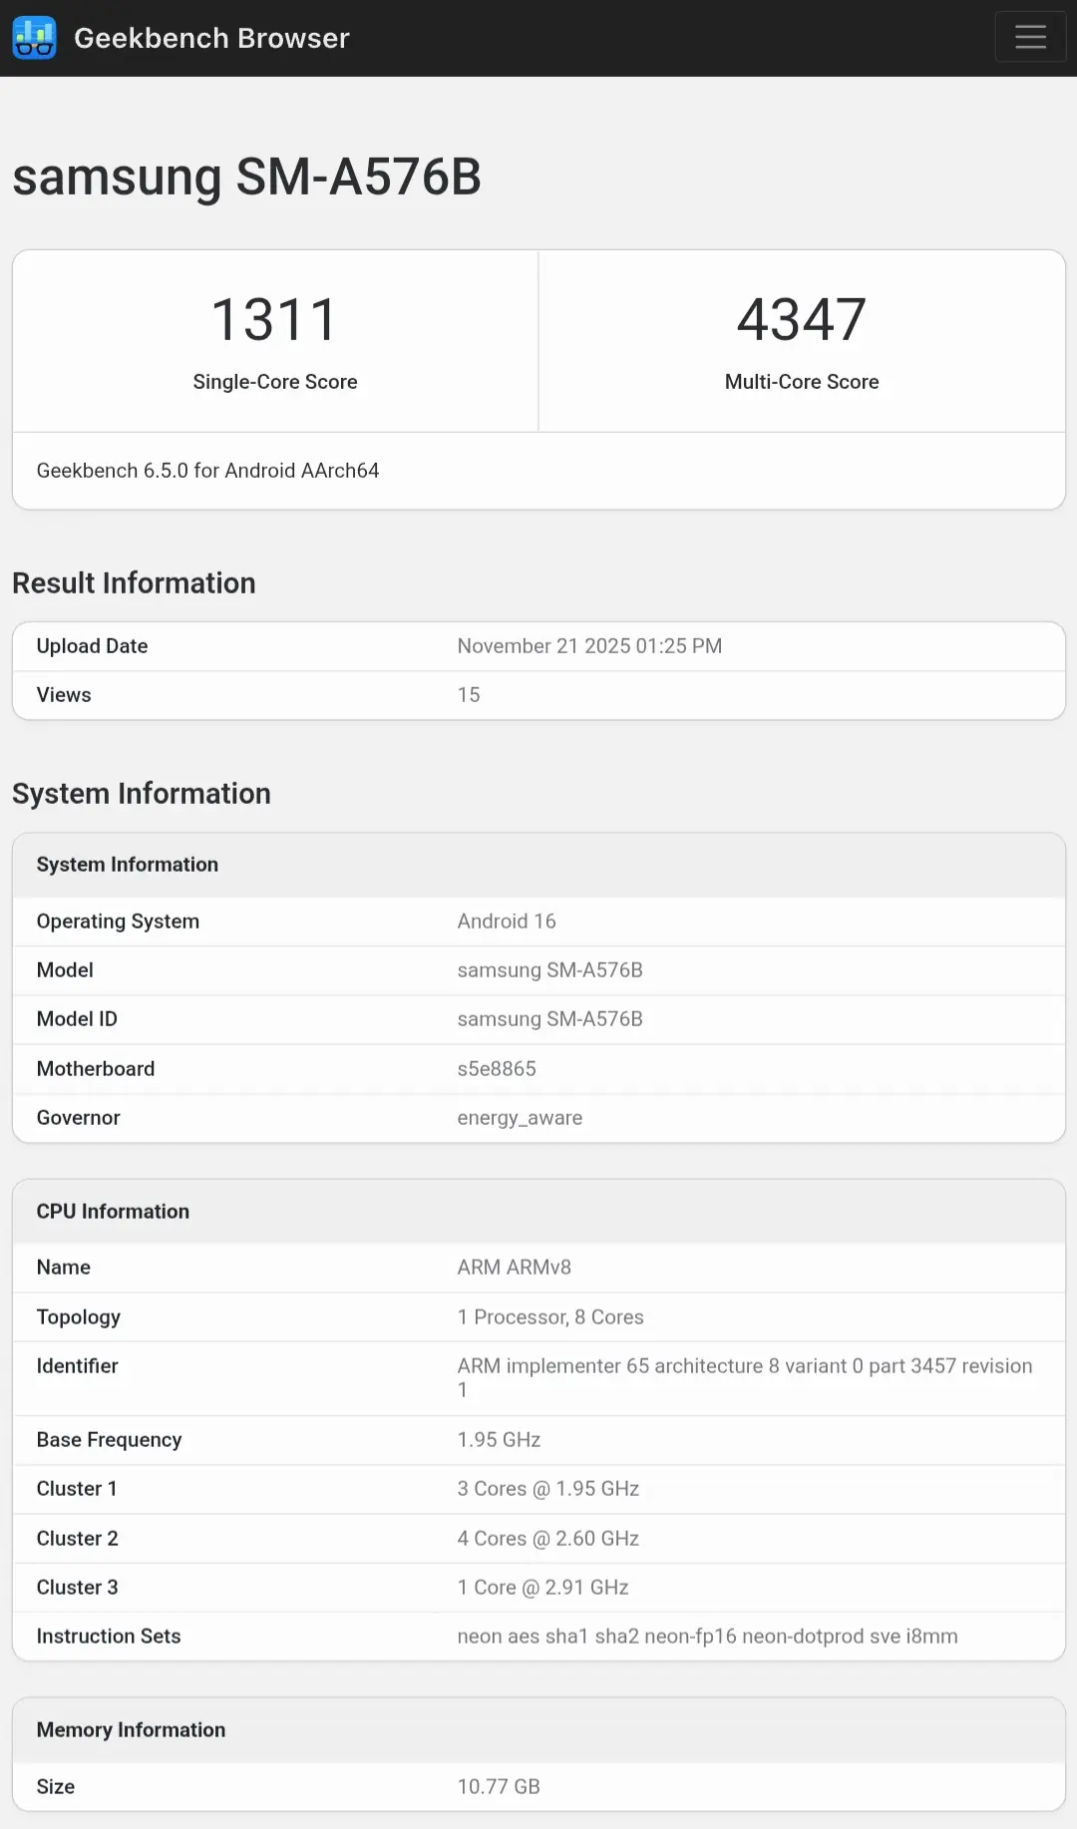Click the CPU Name value ARM ARMv8
Screen dimensions: 1077x1829
pyautogui.click(x=514, y=1268)
